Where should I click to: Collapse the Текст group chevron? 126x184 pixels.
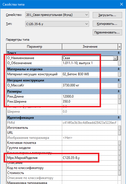[x=119, y=53]
